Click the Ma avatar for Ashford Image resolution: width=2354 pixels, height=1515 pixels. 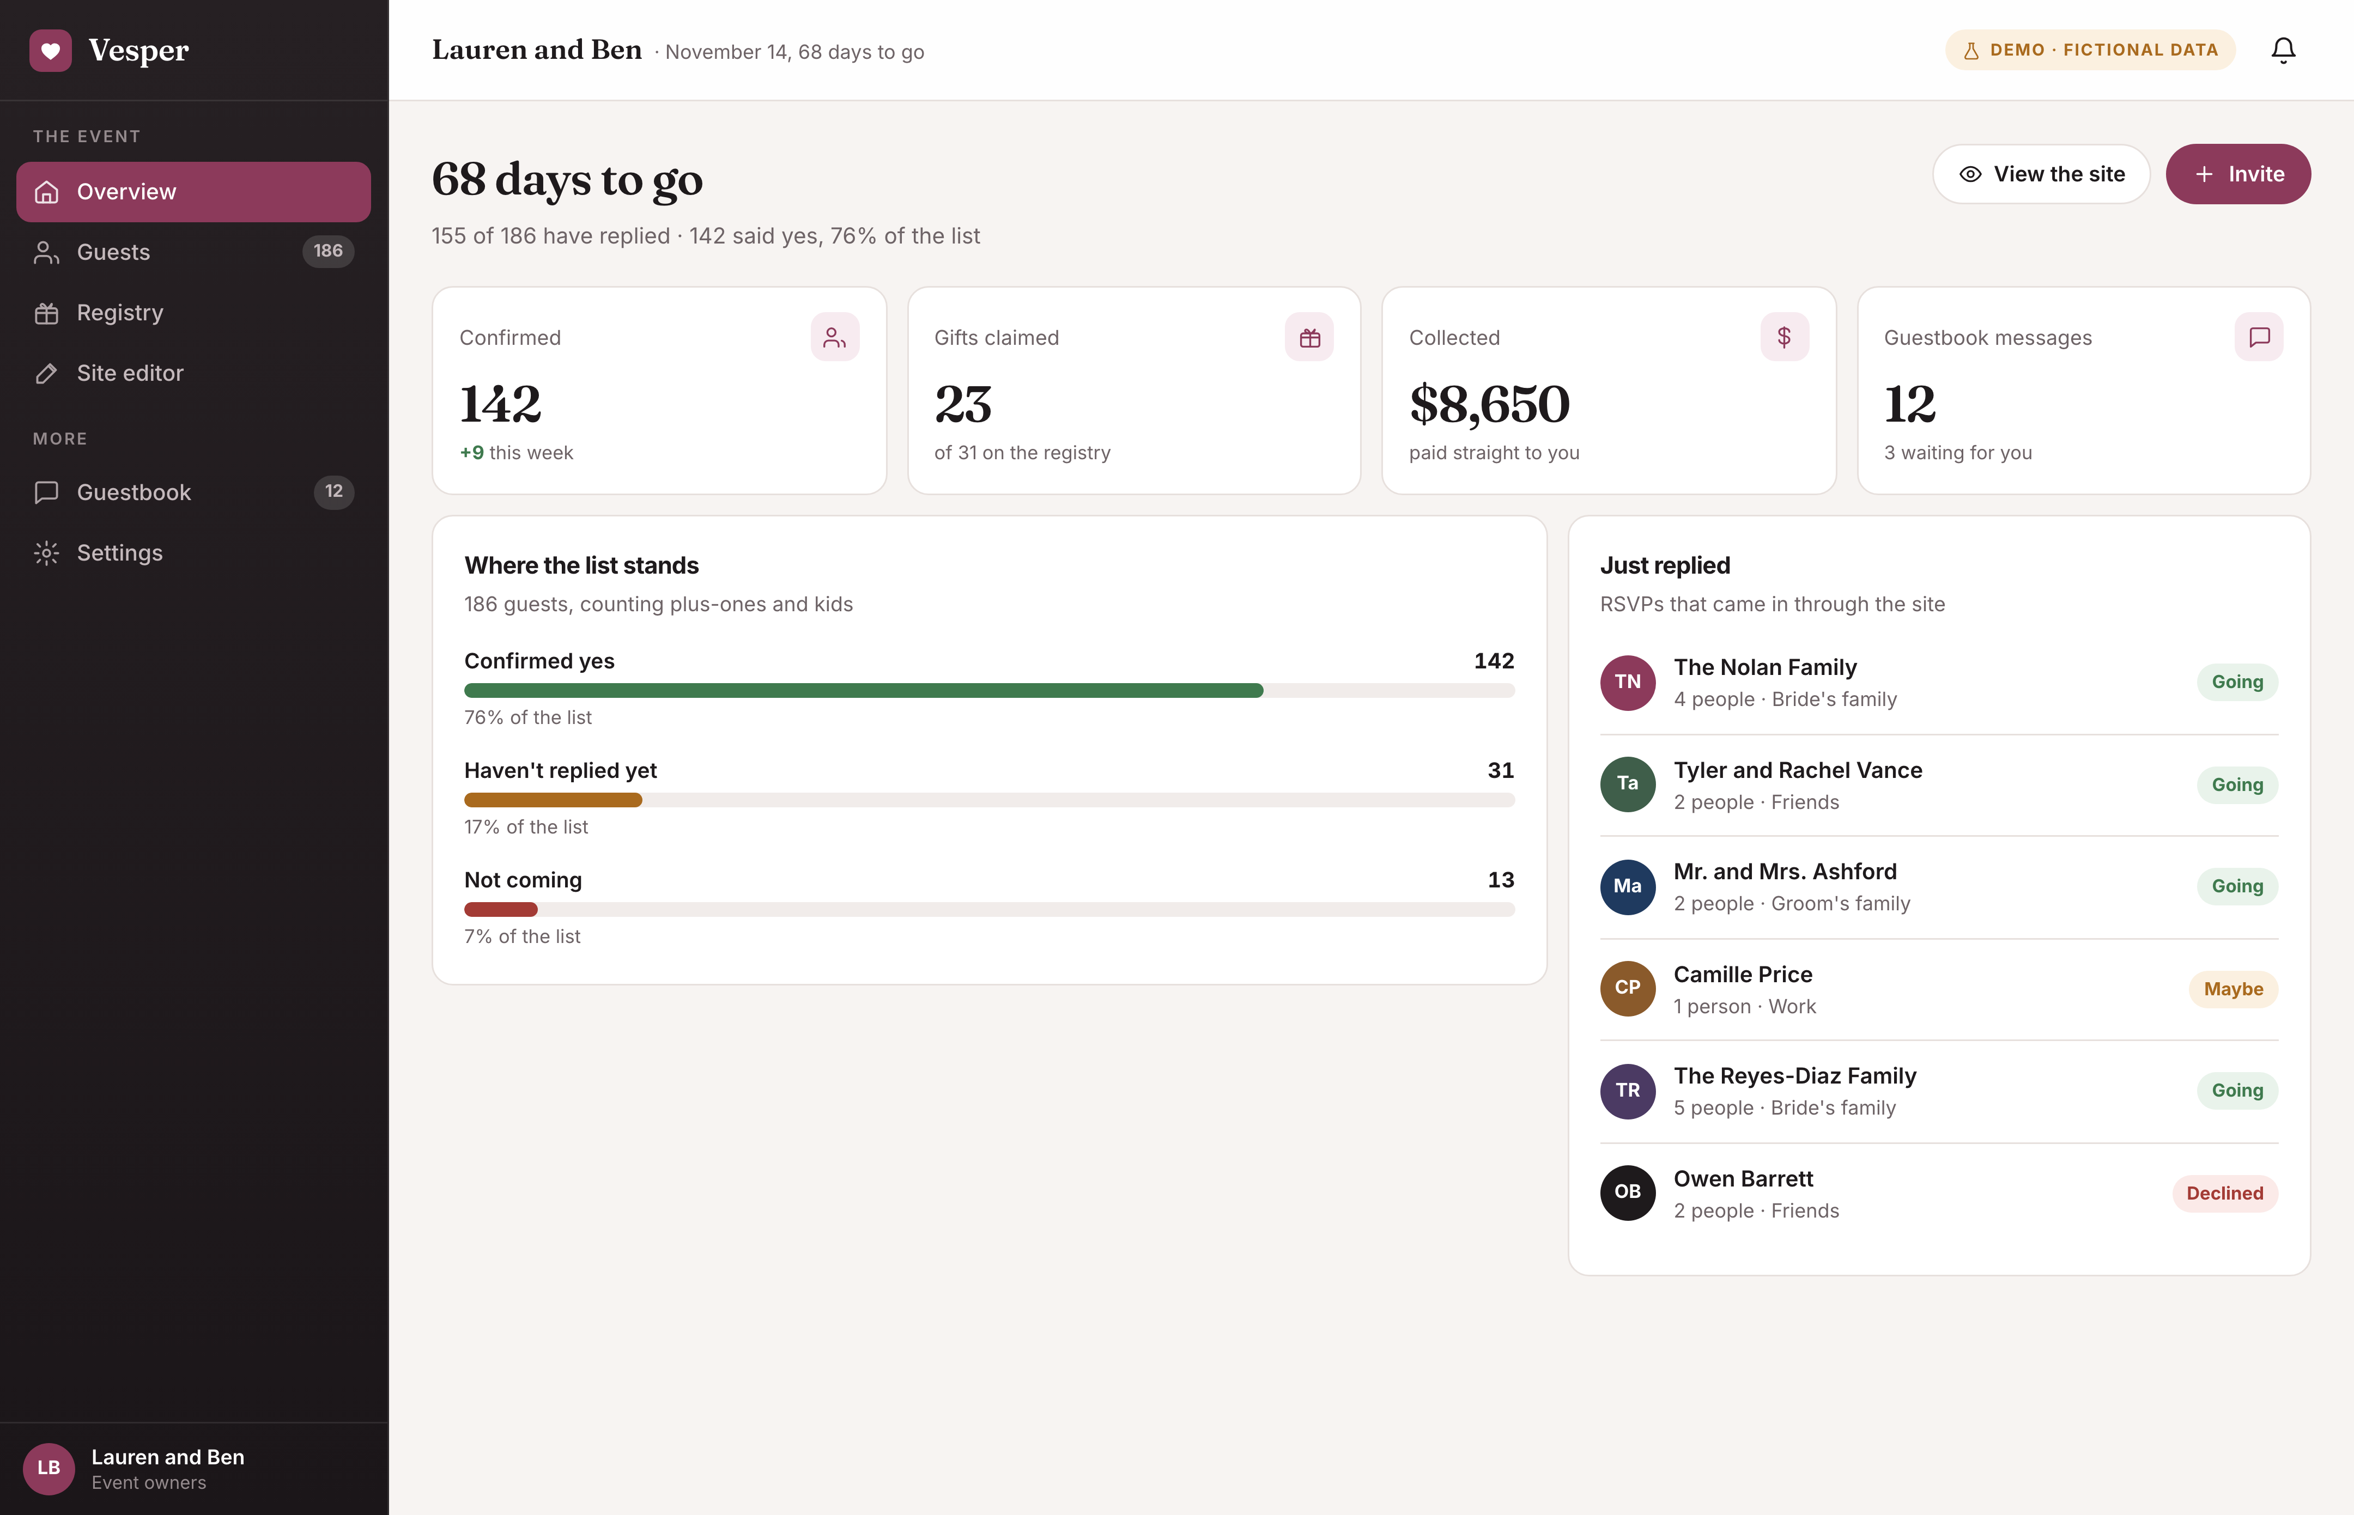(1627, 886)
